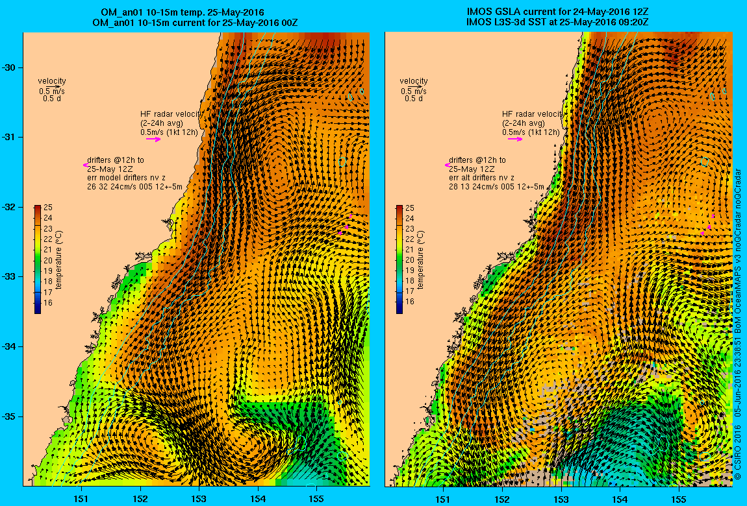This screenshot has width=747, height=506.
Task: Click the '0.5 m/s' value in left map legend
Action: pyautogui.click(x=52, y=91)
